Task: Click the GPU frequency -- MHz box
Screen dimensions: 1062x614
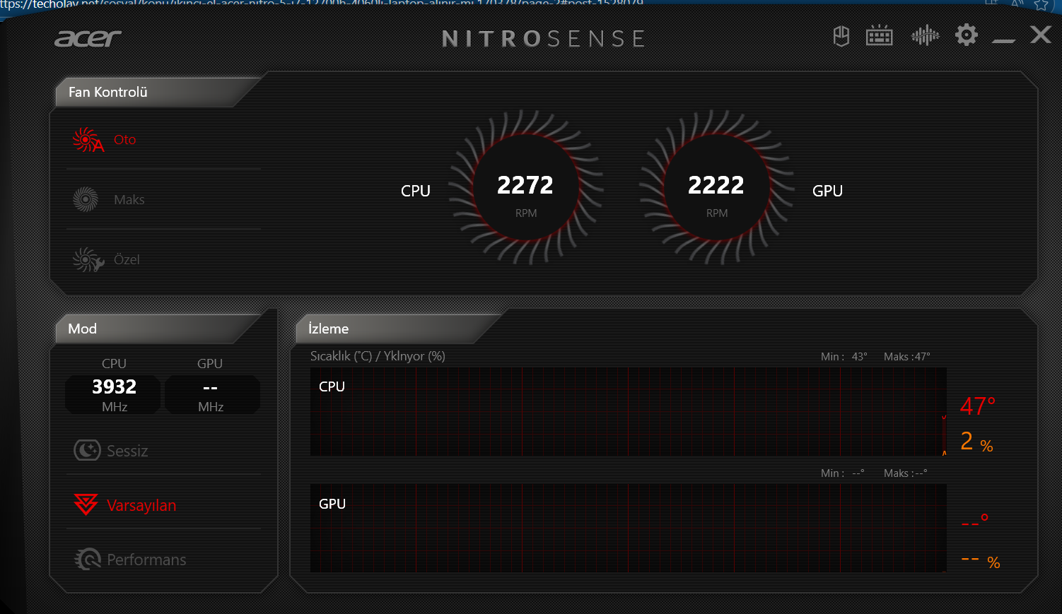Action: click(x=211, y=395)
